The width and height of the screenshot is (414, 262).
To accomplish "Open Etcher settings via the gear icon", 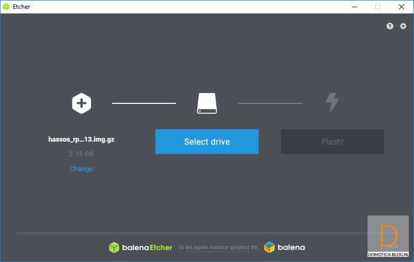I will [x=403, y=26].
